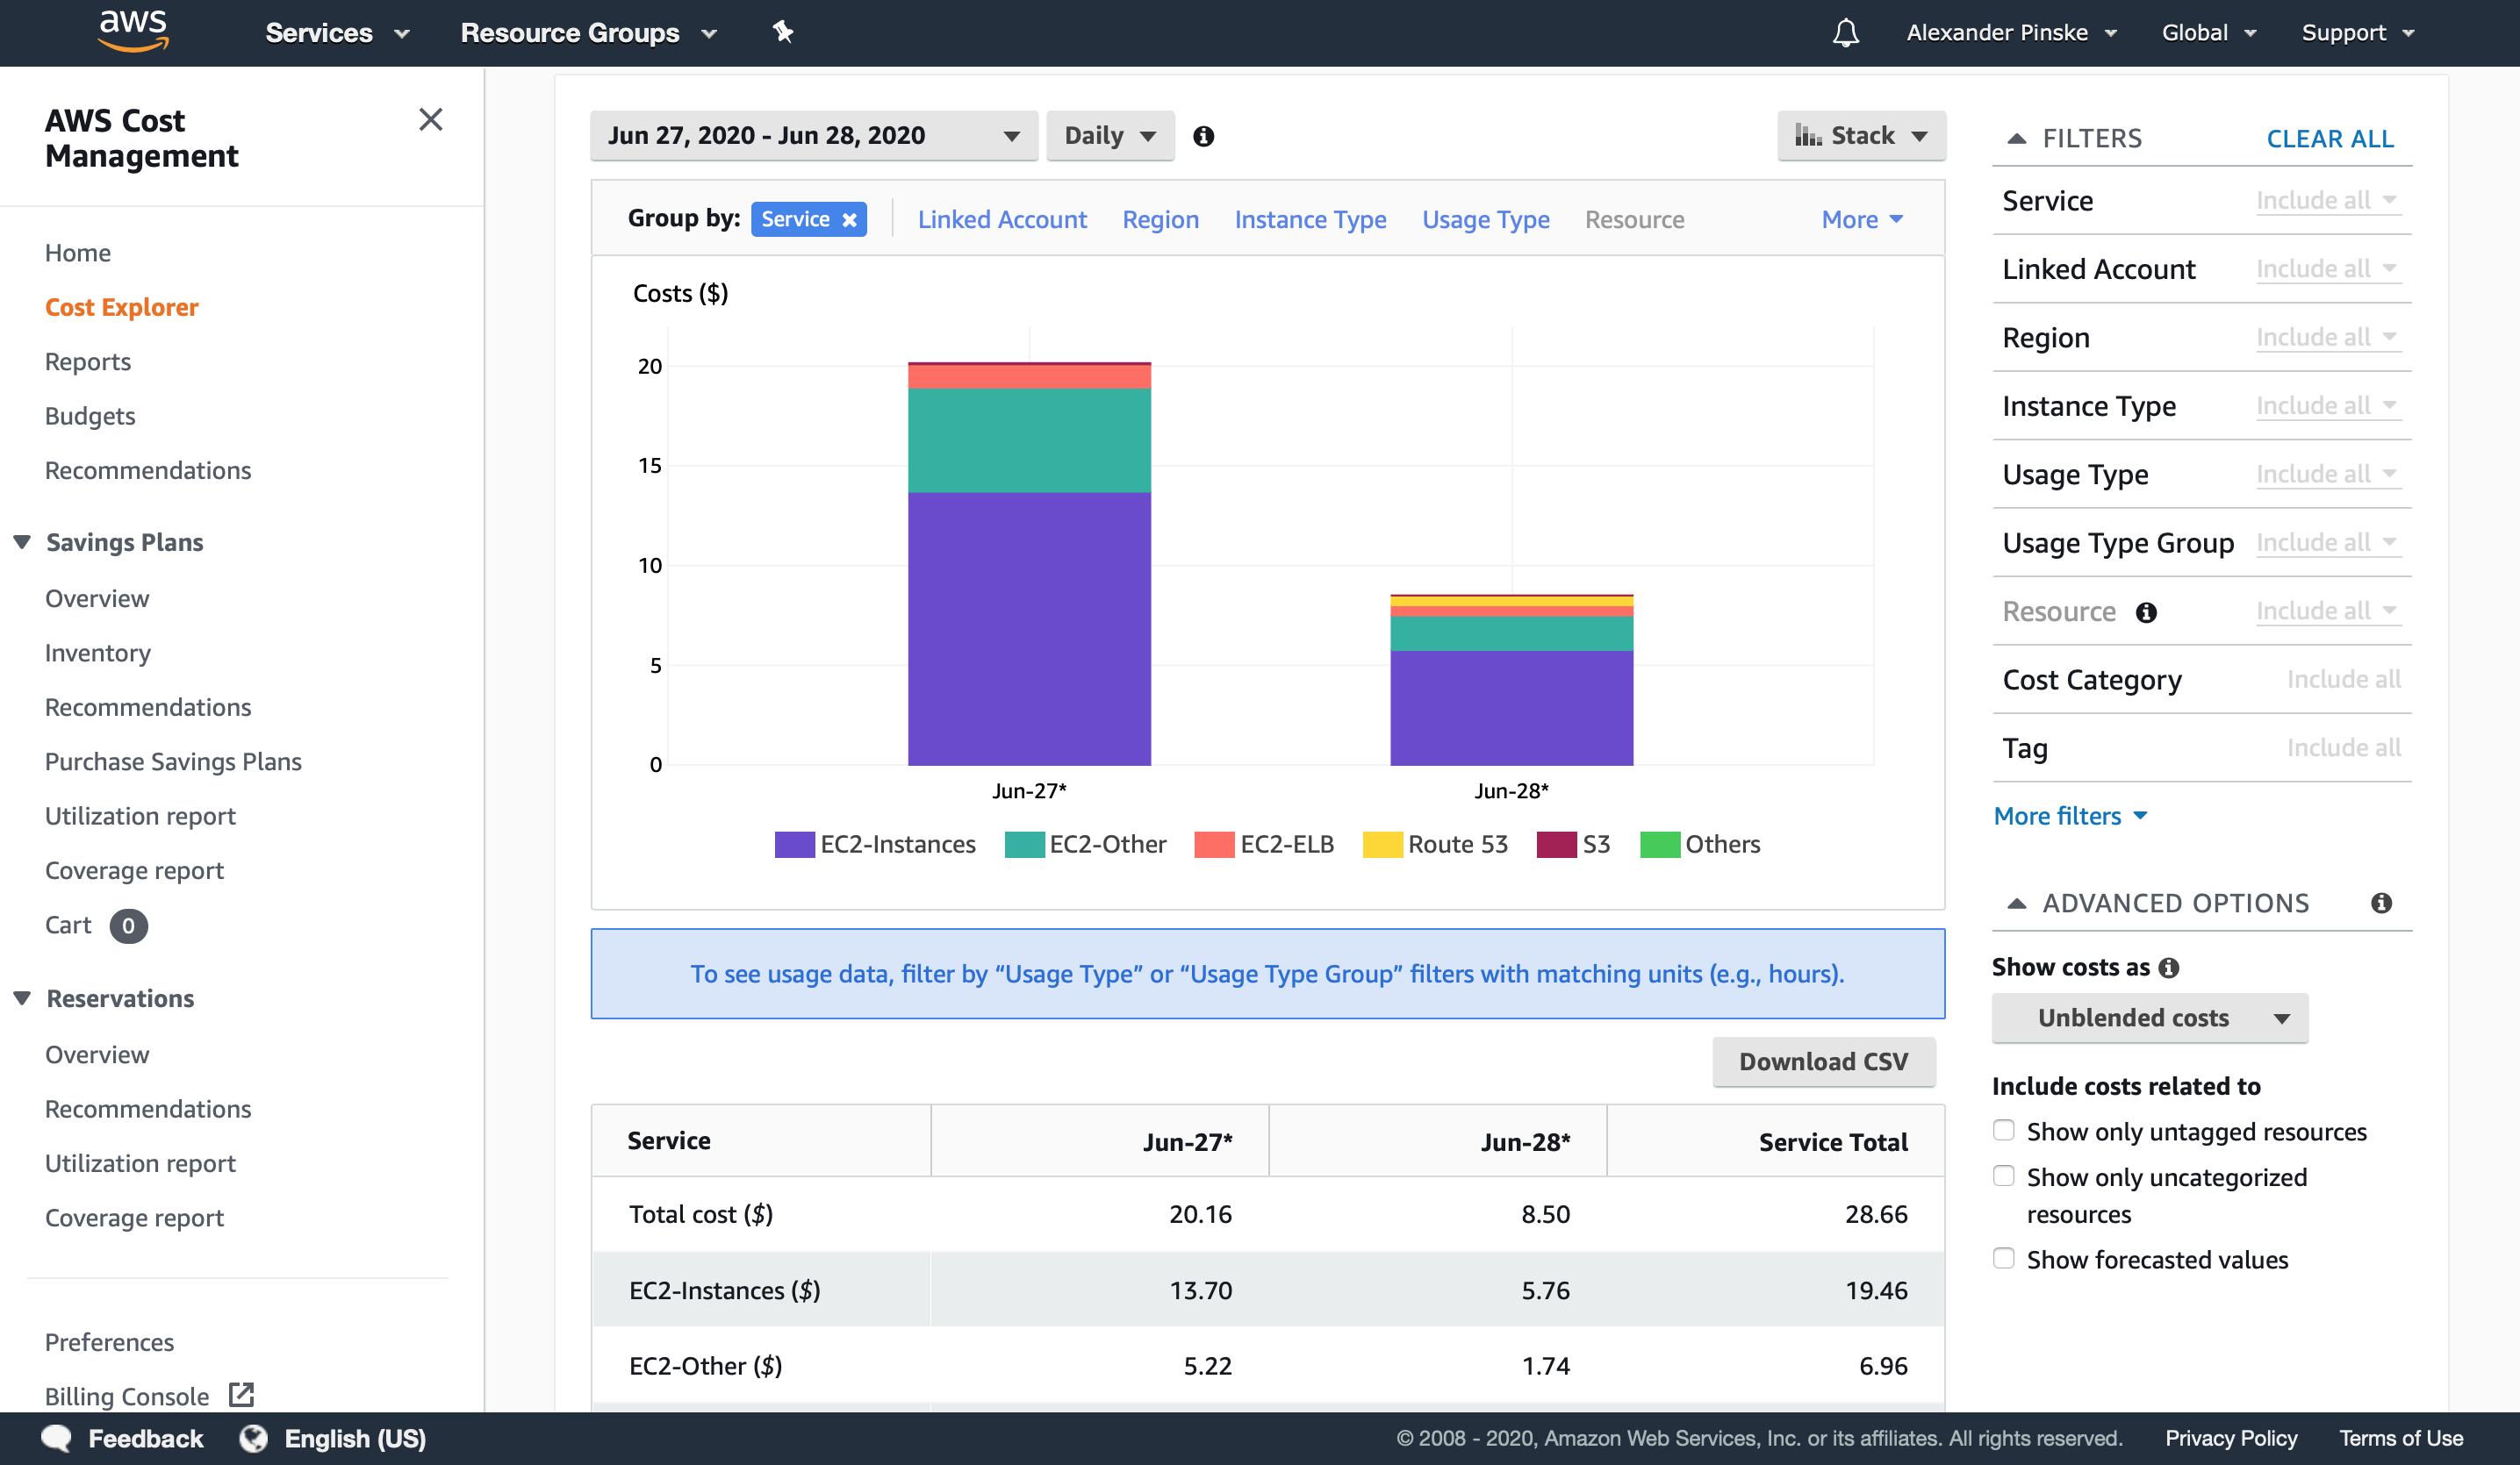
Task: Click EC2-Instances legend swatch
Action: (794, 845)
